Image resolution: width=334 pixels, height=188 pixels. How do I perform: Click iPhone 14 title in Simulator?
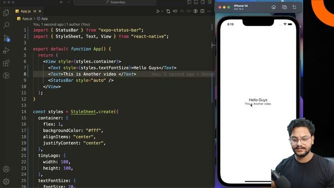(x=241, y=6)
